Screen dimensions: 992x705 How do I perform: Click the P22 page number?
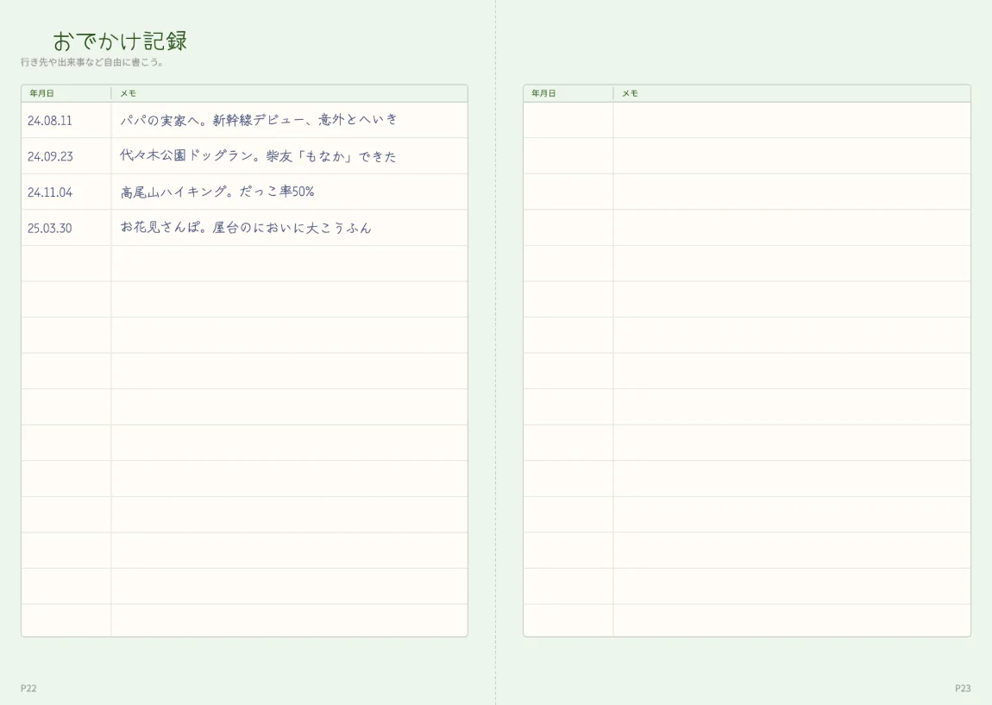click(x=28, y=688)
